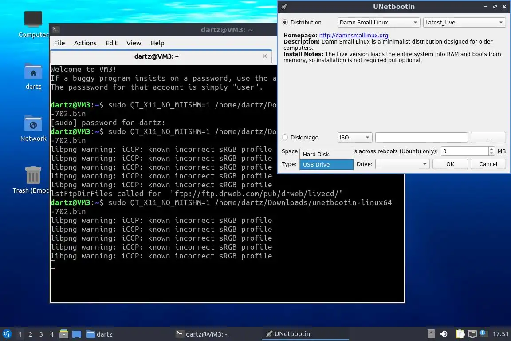This screenshot has height=341, width=511.
Task: Select the Diskimage radio button
Action: 285,137
